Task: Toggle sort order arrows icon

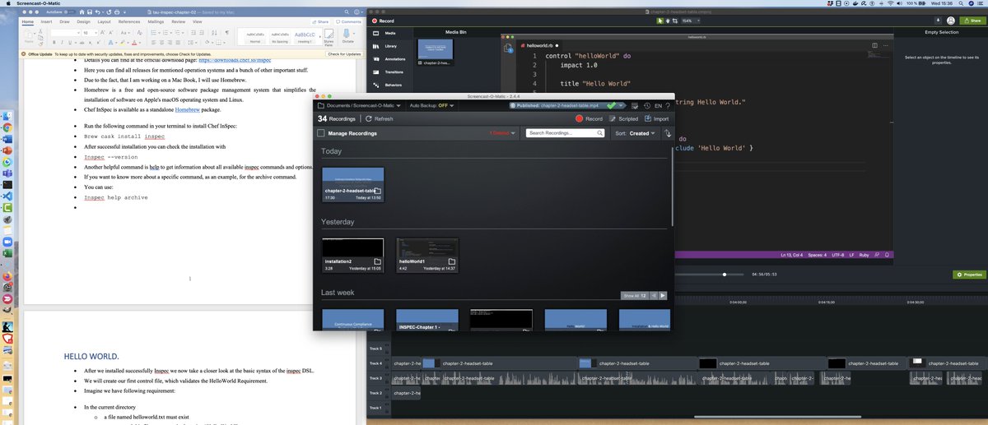Action: [x=667, y=133]
